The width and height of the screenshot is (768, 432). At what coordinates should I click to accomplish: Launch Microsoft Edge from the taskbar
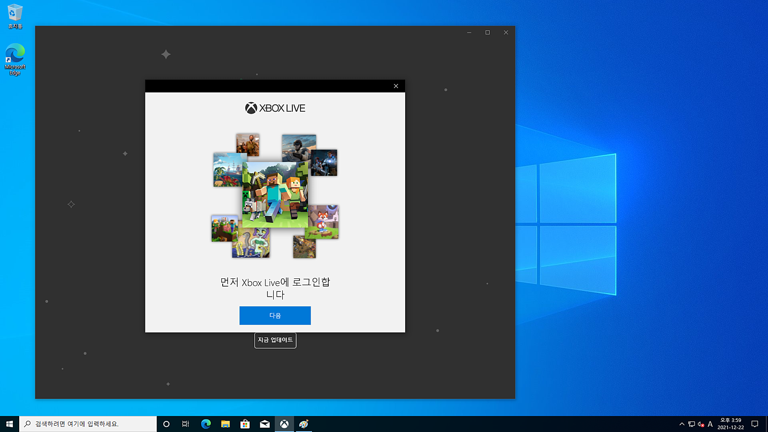[206, 424]
